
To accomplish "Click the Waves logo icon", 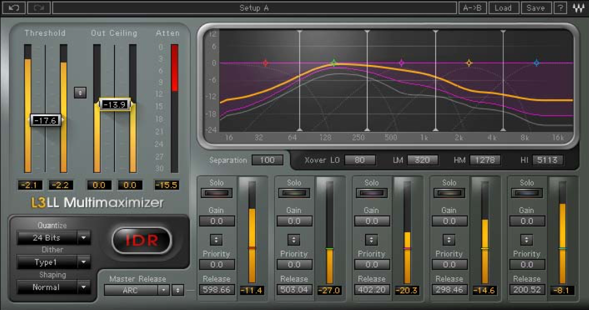I will 579,7.
